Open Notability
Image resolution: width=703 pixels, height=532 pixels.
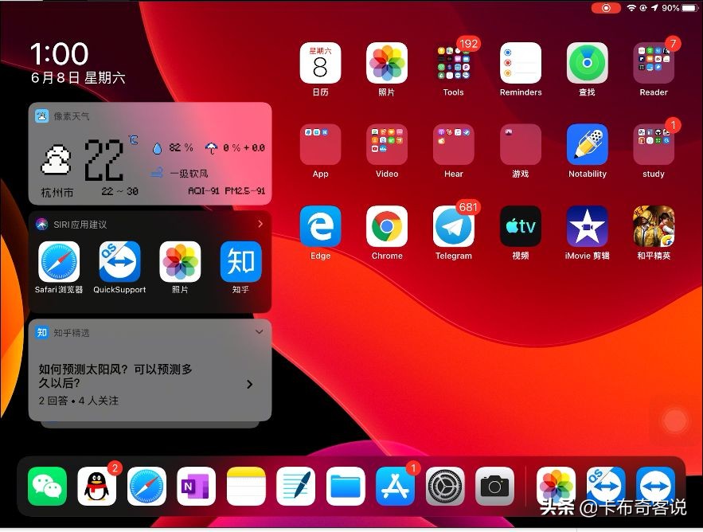(587, 148)
